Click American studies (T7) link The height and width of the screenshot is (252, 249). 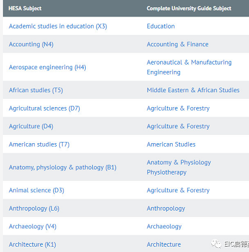coord(39,144)
